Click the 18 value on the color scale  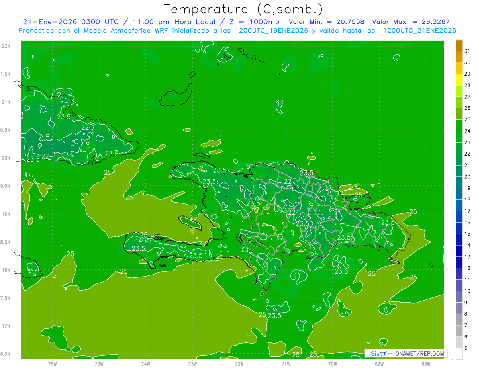click(x=468, y=199)
